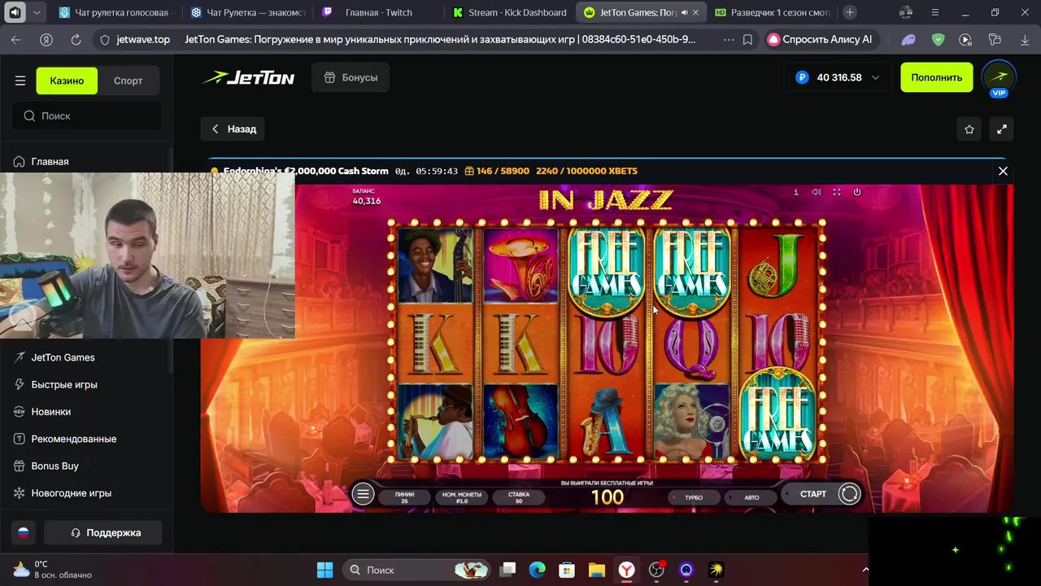This screenshot has width=1041, height=586.
Task: Click the green shield protection icon
Action: click(938, 39)
